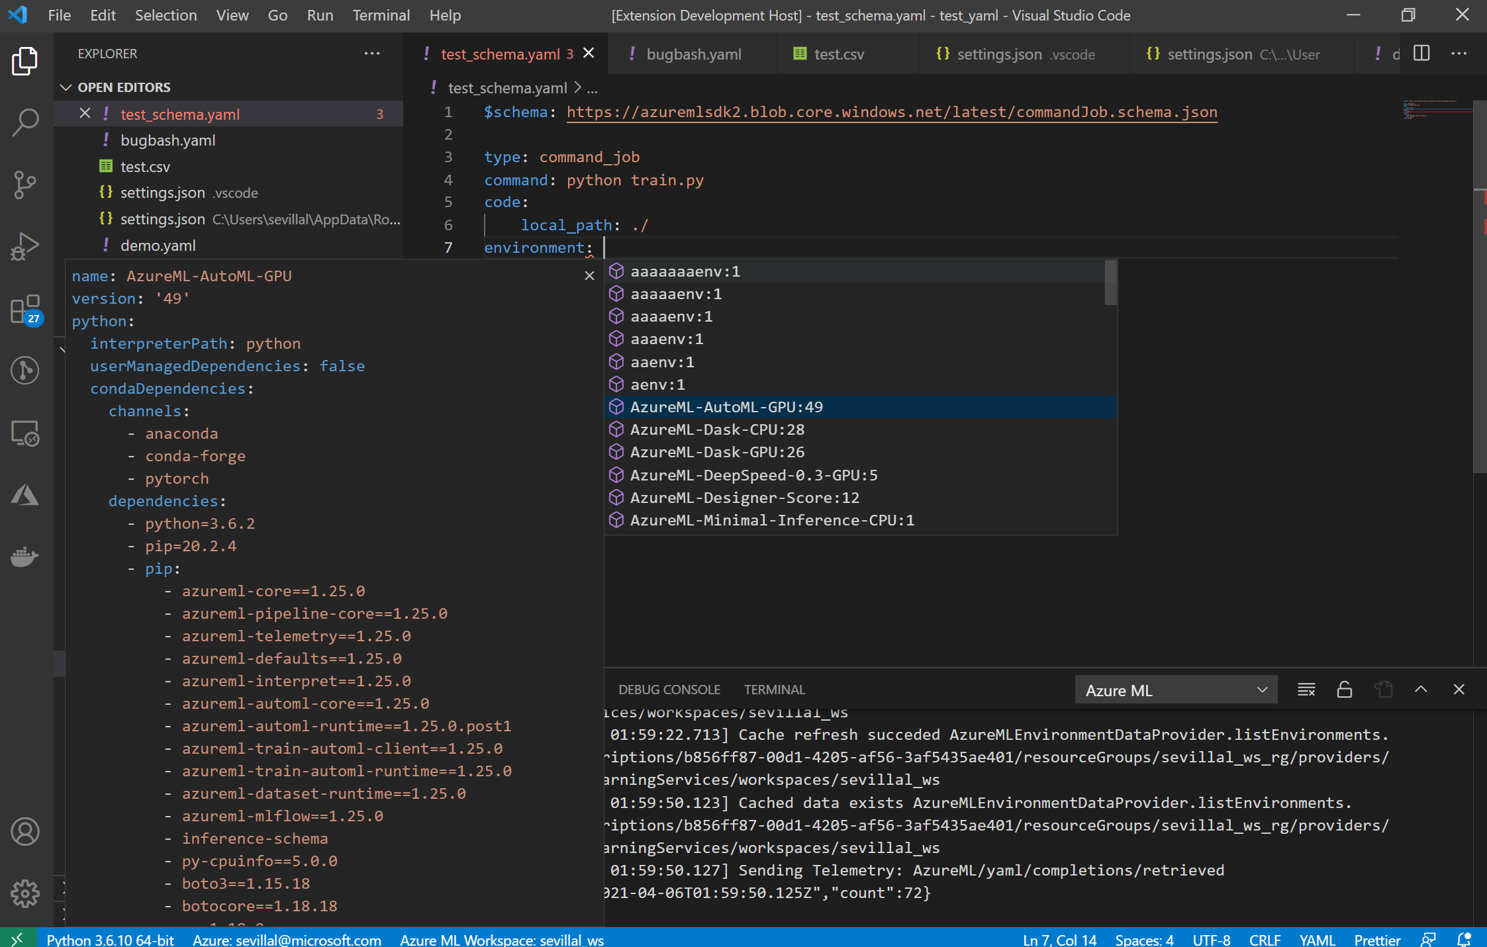Open the notifications bell in the status bar
The width and height of the screenshot is (1487, 947).
1463,940
